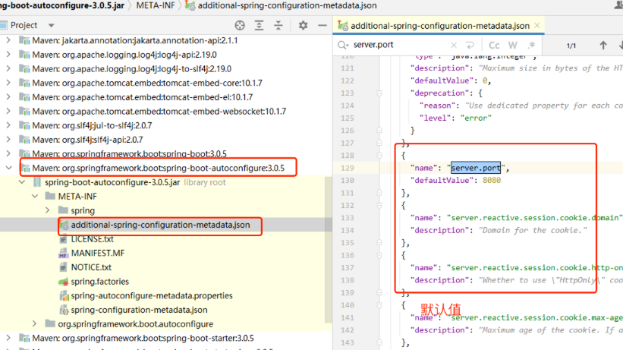Expand Maven: tomcat-embed-core:10.1.7 node
This screenshot has height=350, width=623.
pyautogui.click(x=8, y=83)
